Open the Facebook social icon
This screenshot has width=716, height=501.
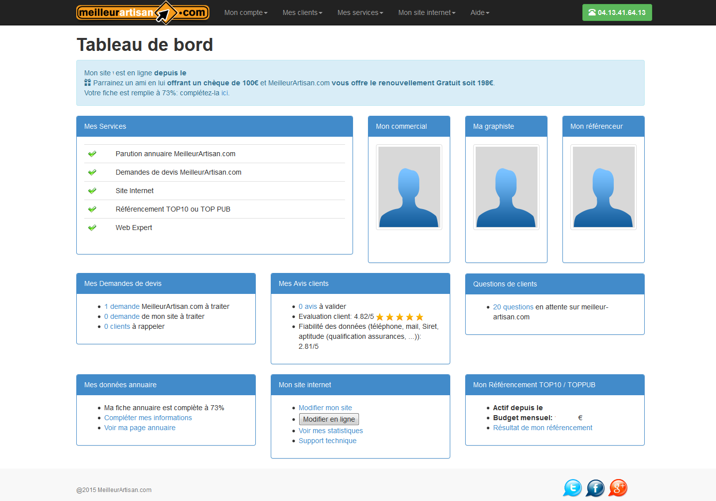click(595, 488)
